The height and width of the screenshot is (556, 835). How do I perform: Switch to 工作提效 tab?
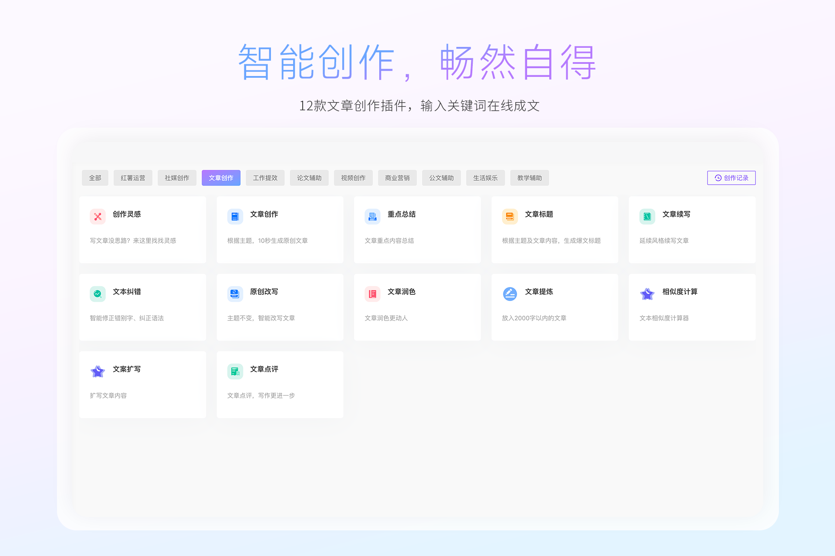pos(265,178)
